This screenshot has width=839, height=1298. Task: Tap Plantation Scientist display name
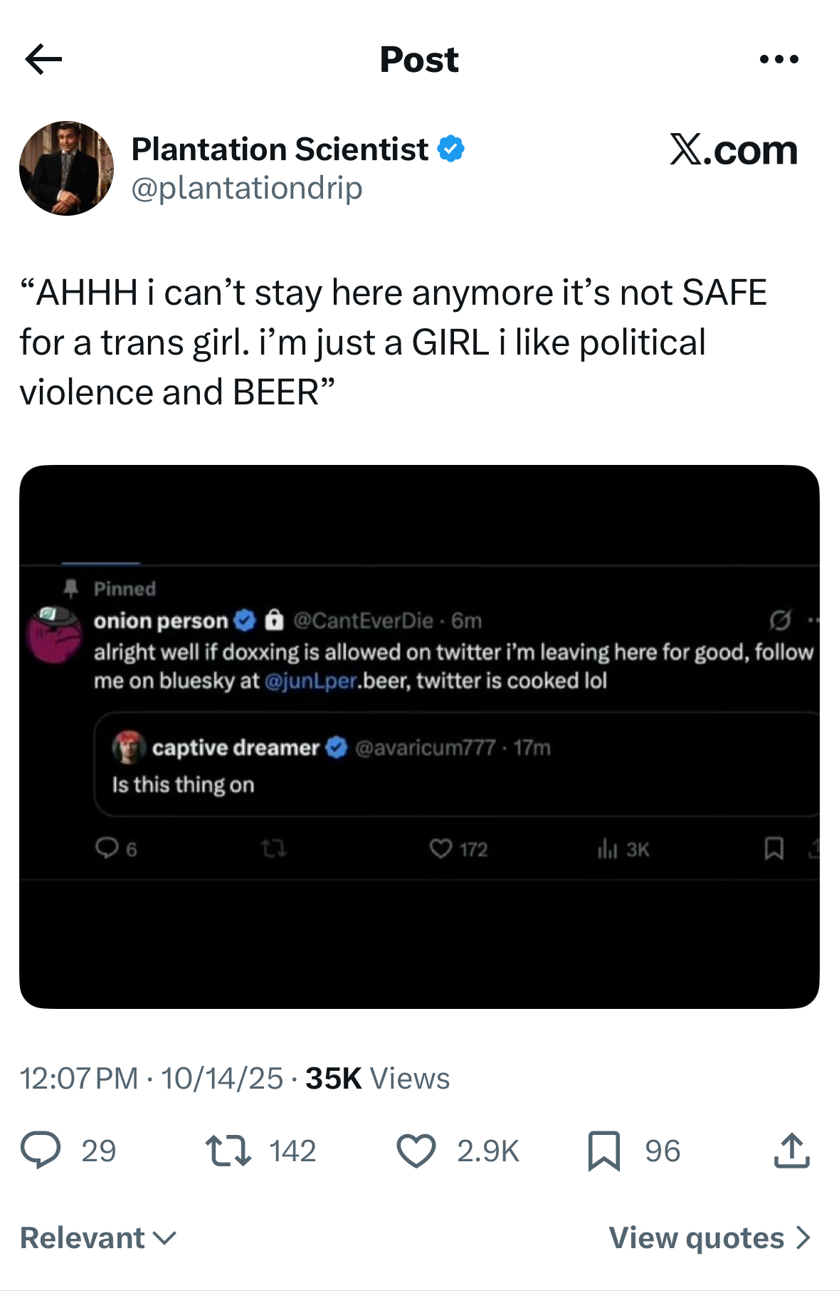(280, 149)
